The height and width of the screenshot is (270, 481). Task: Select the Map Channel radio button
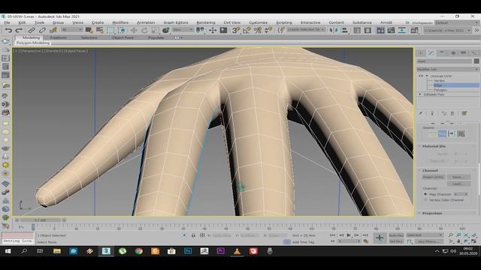coord(425,194)
